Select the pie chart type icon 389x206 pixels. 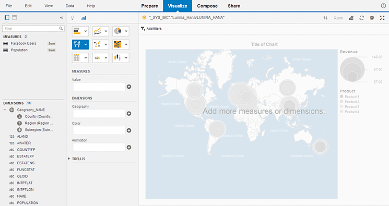coord(117,31)
